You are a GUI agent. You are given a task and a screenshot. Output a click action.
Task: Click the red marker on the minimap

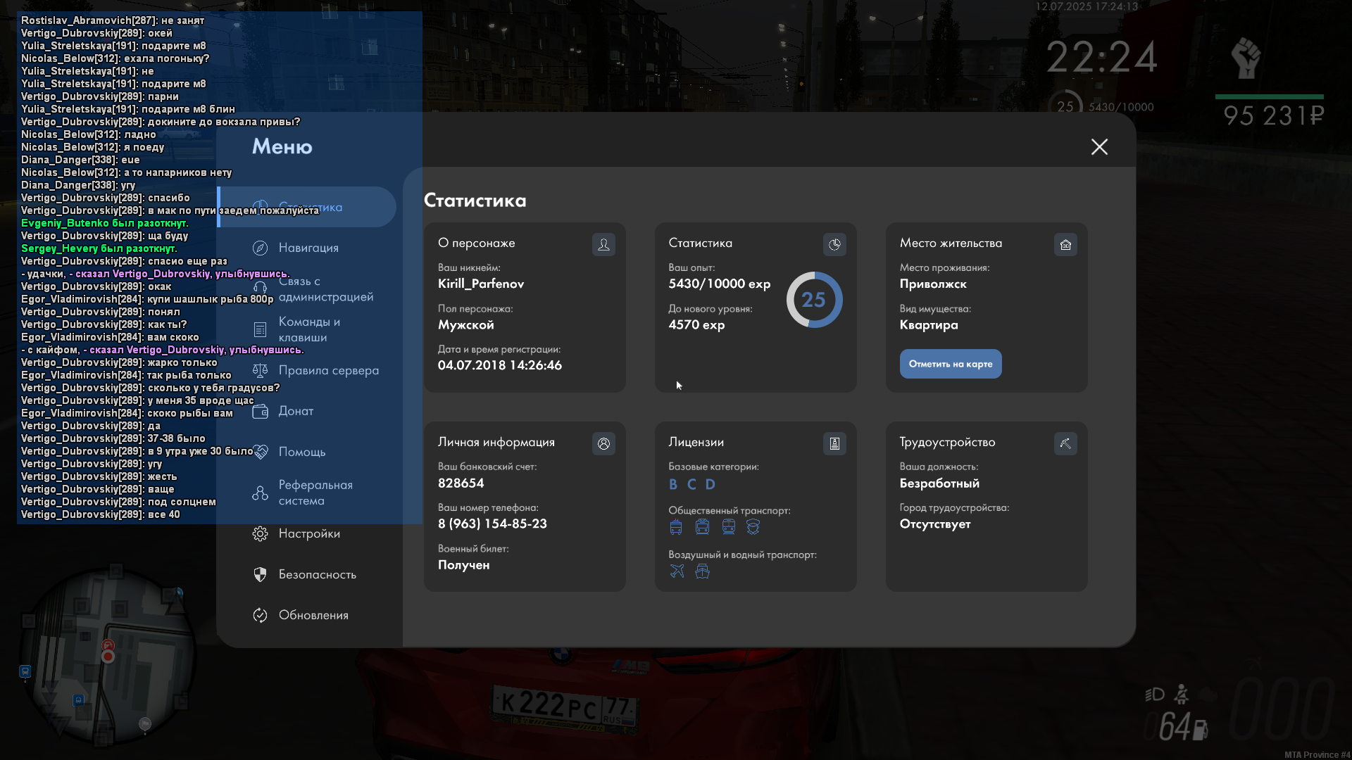pos(108,656)
